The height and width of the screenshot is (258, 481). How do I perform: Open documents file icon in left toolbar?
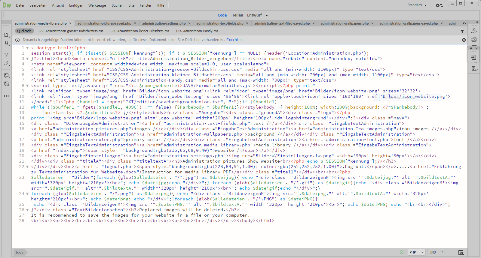[x=6, y=35]
